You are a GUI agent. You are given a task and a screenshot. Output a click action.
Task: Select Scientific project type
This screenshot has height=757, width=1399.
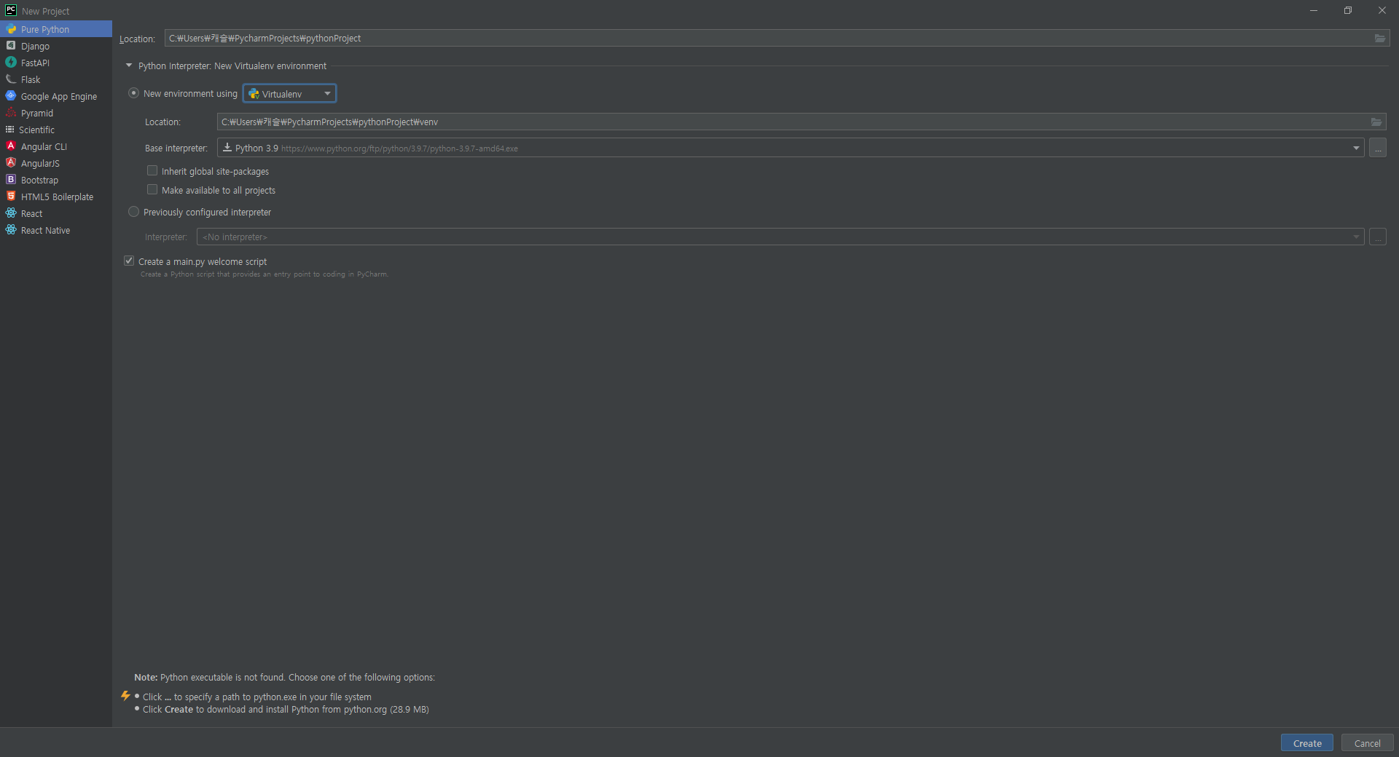(x=56, y=130)
